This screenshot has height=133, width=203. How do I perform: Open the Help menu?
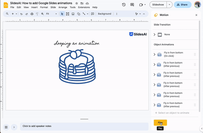[95, 7]
